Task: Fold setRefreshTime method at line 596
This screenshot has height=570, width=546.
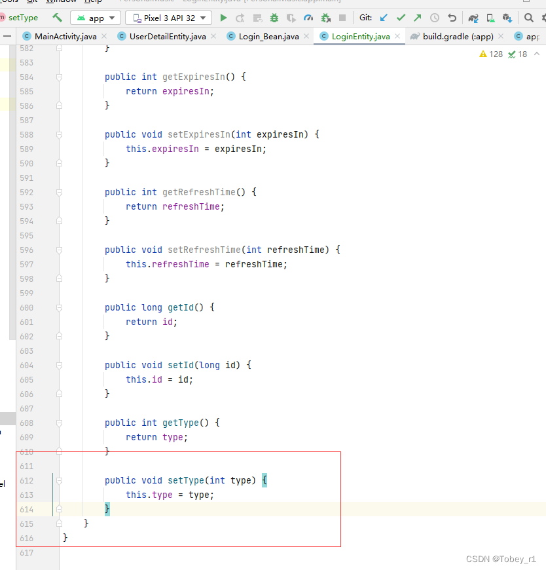Action: tap(59, 250)
